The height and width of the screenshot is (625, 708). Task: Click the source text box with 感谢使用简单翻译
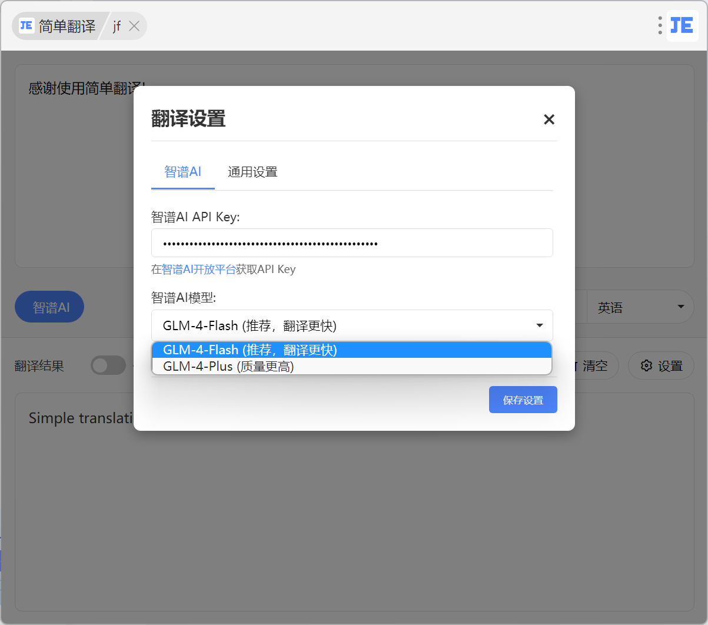pos(354,166)
